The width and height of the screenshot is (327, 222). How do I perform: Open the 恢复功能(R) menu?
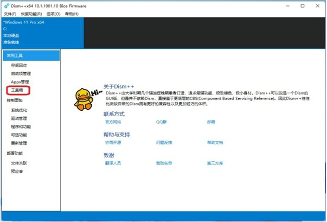click(x=31, y=14)
